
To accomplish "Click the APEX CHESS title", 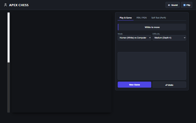I will pos(19,5).
